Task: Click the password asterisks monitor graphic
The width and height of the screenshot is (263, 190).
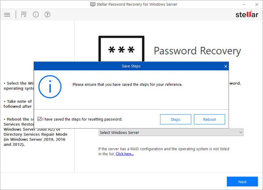Action: [x=121, y=49]
